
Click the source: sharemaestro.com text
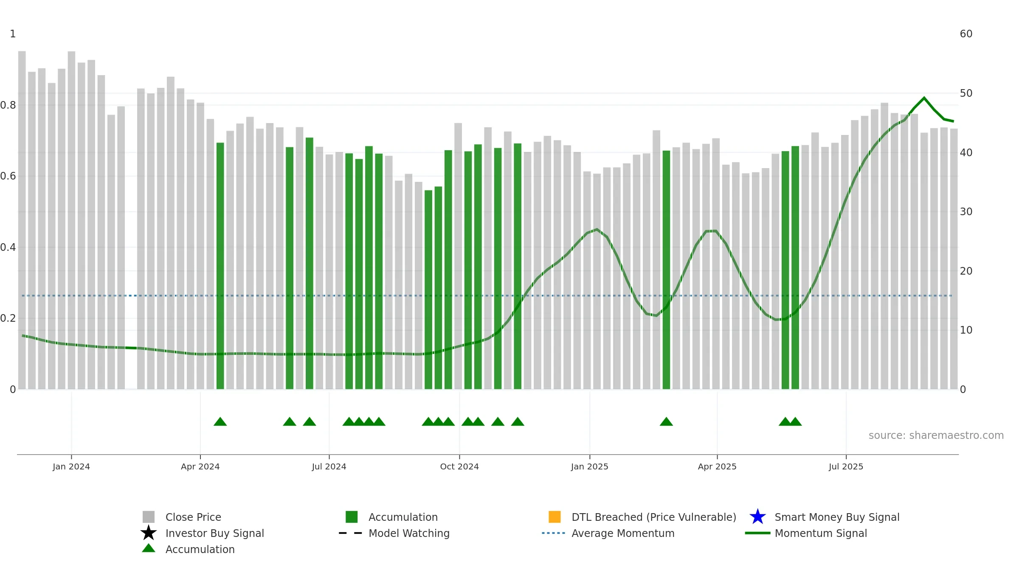(936, 435)
